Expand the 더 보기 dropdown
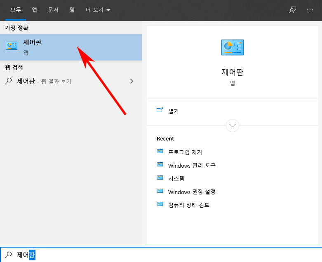The height and width of the screenshot is (262, 322). point(98,9)
